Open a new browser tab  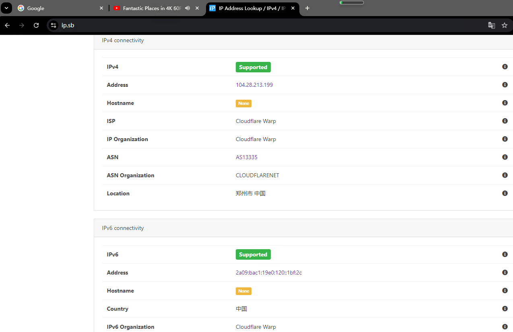coord(307,8)
